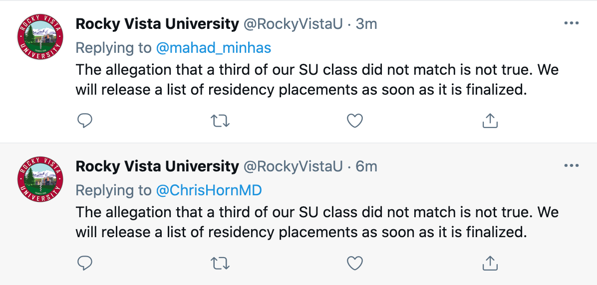597x285 pixels.
Task: Open Rocky Vista University name on first tweet
Action: (157, 23)
